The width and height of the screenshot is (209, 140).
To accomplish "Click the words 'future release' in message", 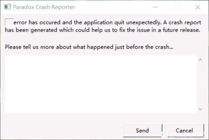I will pos(181,30).
